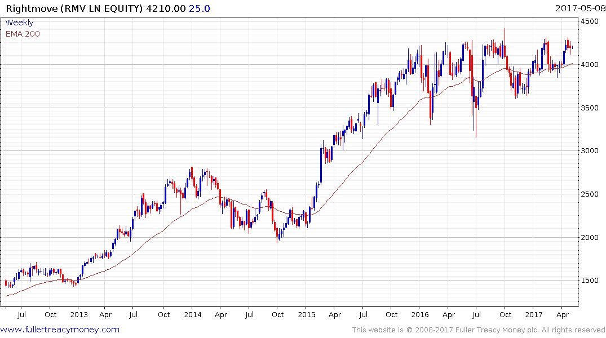Click the 2013 year label on time axis
This screenshot has width=606, height=338.
[x=79, y=314]
